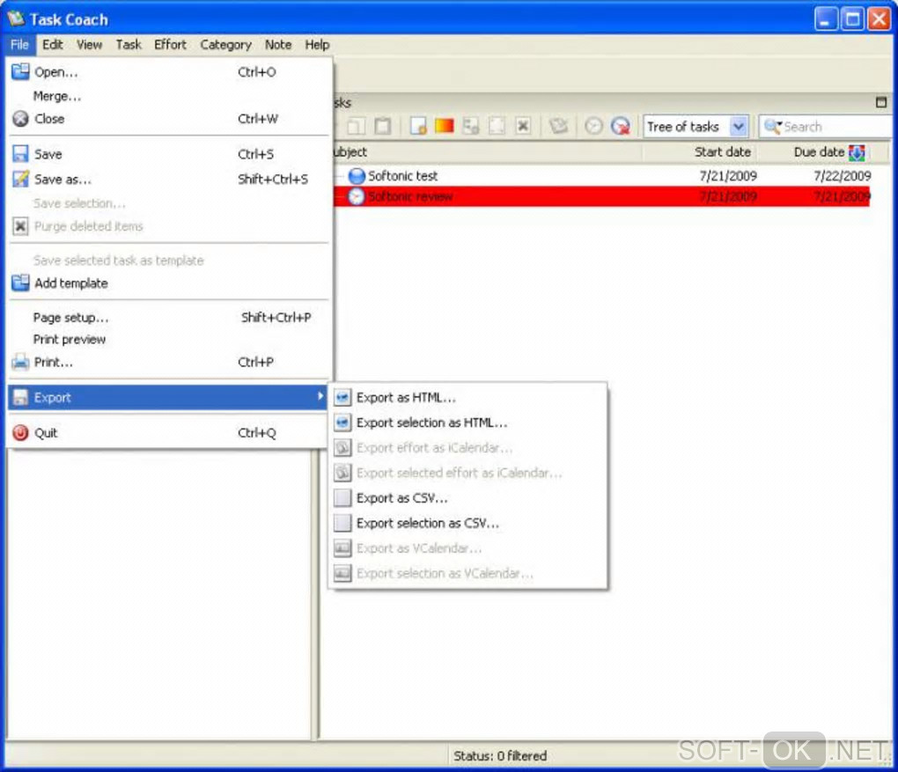The image size is (898, 772).
Task: Click the mail task envelope icon
Action: pos(558,126)
